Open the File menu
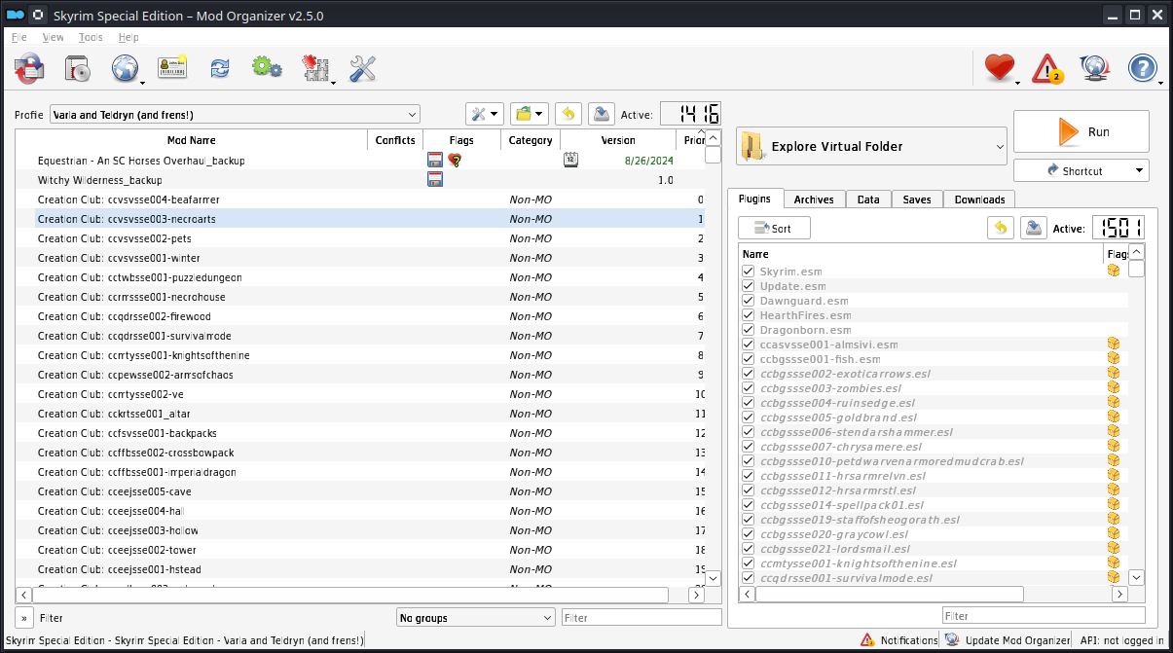The height and width of the screenshot is (653, 1173). point(19,37)
